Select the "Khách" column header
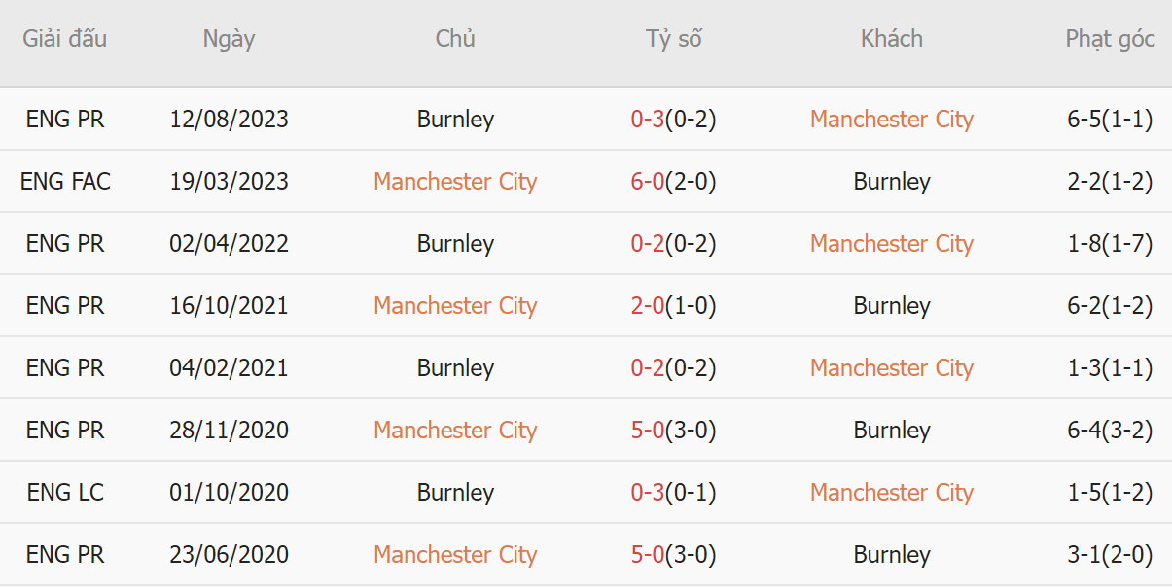1172x587 pixels. 891,39
